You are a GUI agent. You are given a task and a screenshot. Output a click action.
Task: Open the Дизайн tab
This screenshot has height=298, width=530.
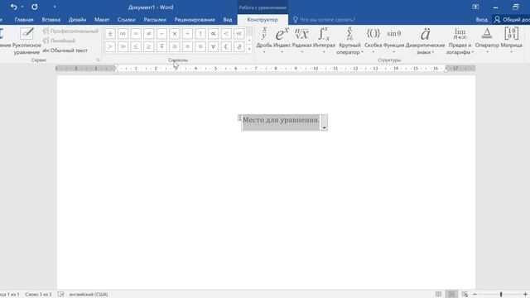[x=77, y=20]
